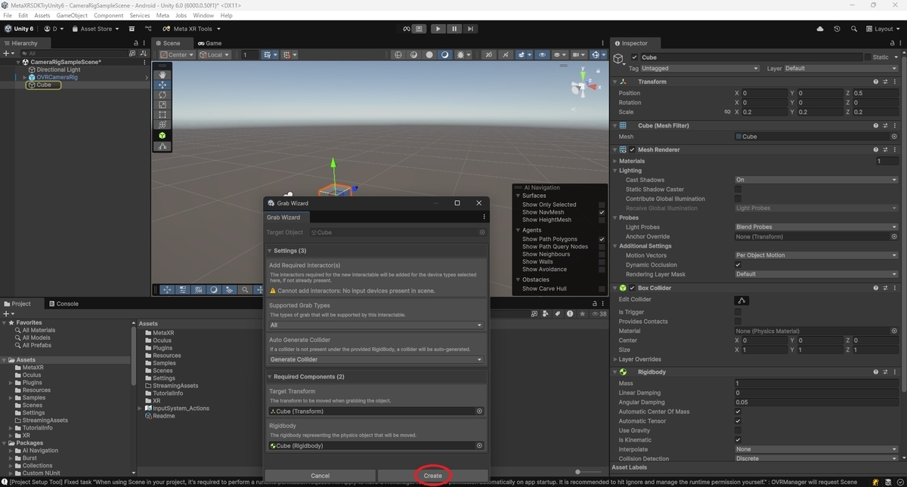This screenshot has height=487, width=907.
Task: Click Position X input field
Action: point(763,93)
